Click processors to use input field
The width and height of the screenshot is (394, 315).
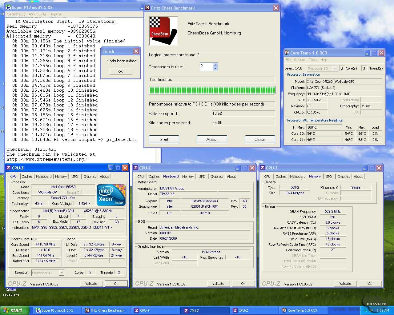tap(207, 67)
